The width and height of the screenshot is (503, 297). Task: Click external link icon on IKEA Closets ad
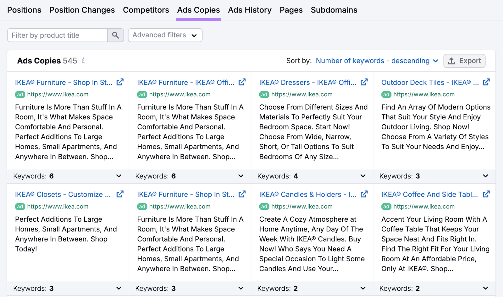[x=120, y=194]
